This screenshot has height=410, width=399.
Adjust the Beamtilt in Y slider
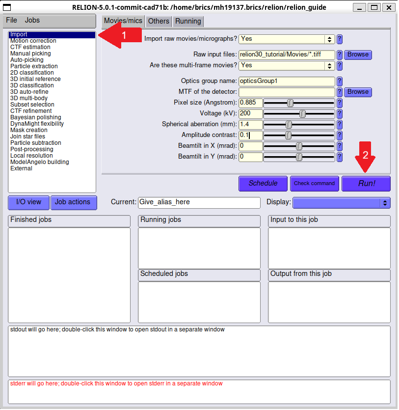pos(299,157)
